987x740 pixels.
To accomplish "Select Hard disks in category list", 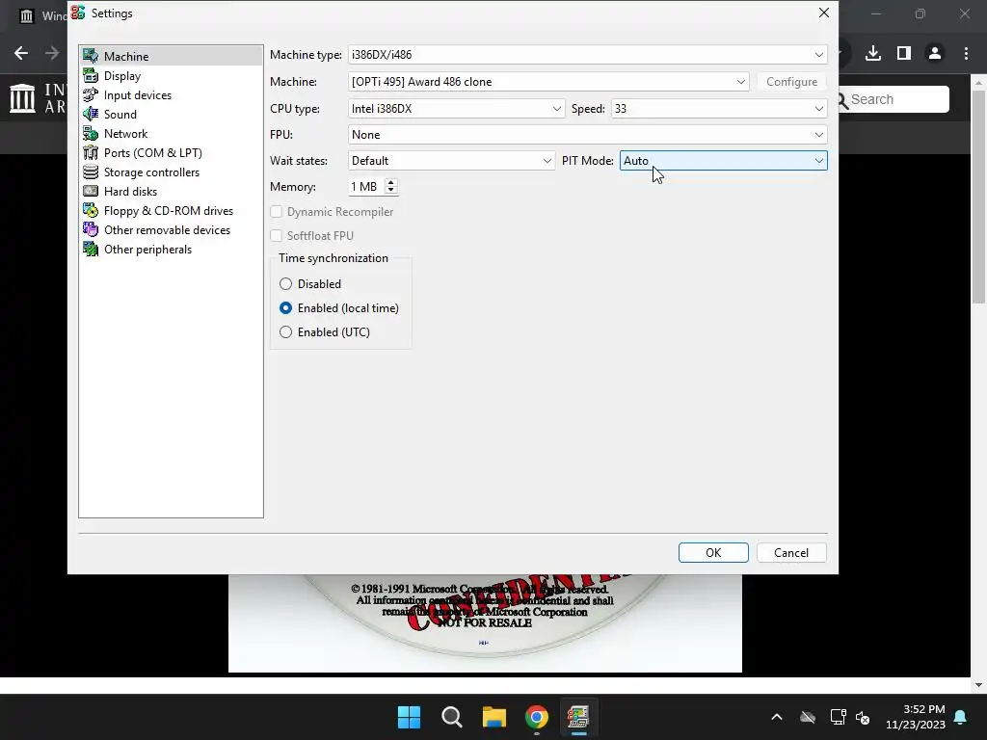I will click(x=130, y=192).
